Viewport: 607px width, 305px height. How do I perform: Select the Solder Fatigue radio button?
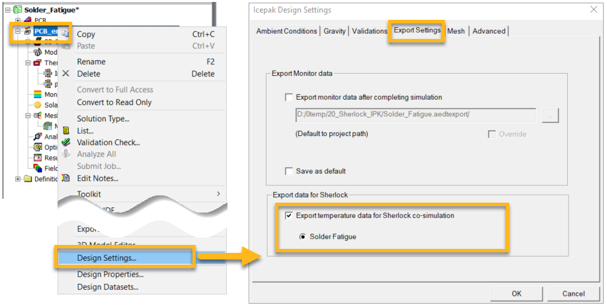303,236
